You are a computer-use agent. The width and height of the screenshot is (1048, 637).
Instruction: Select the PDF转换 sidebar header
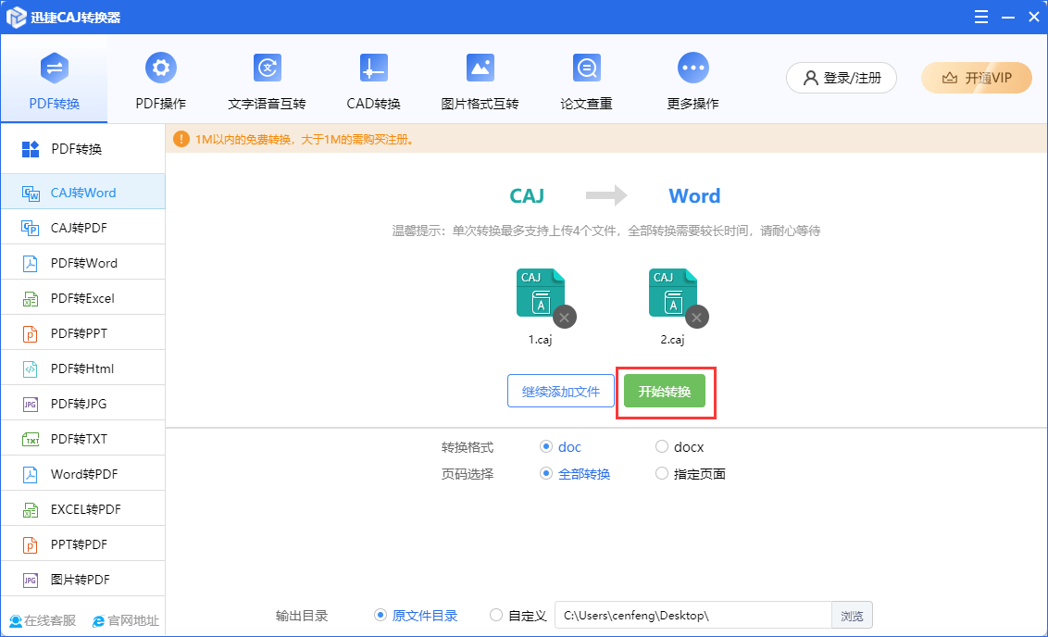[x=83, y=149]
